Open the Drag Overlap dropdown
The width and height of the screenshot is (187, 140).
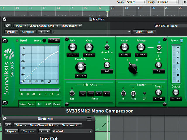pos(167,2)
